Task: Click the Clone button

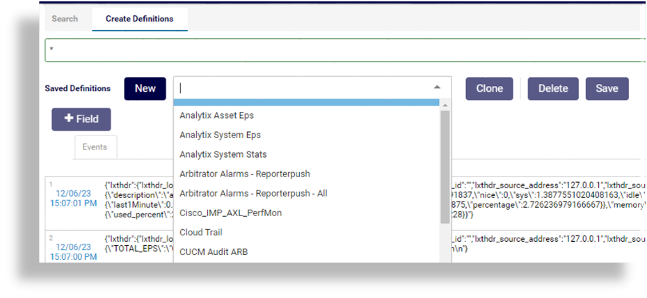Action: click(489, 88)
